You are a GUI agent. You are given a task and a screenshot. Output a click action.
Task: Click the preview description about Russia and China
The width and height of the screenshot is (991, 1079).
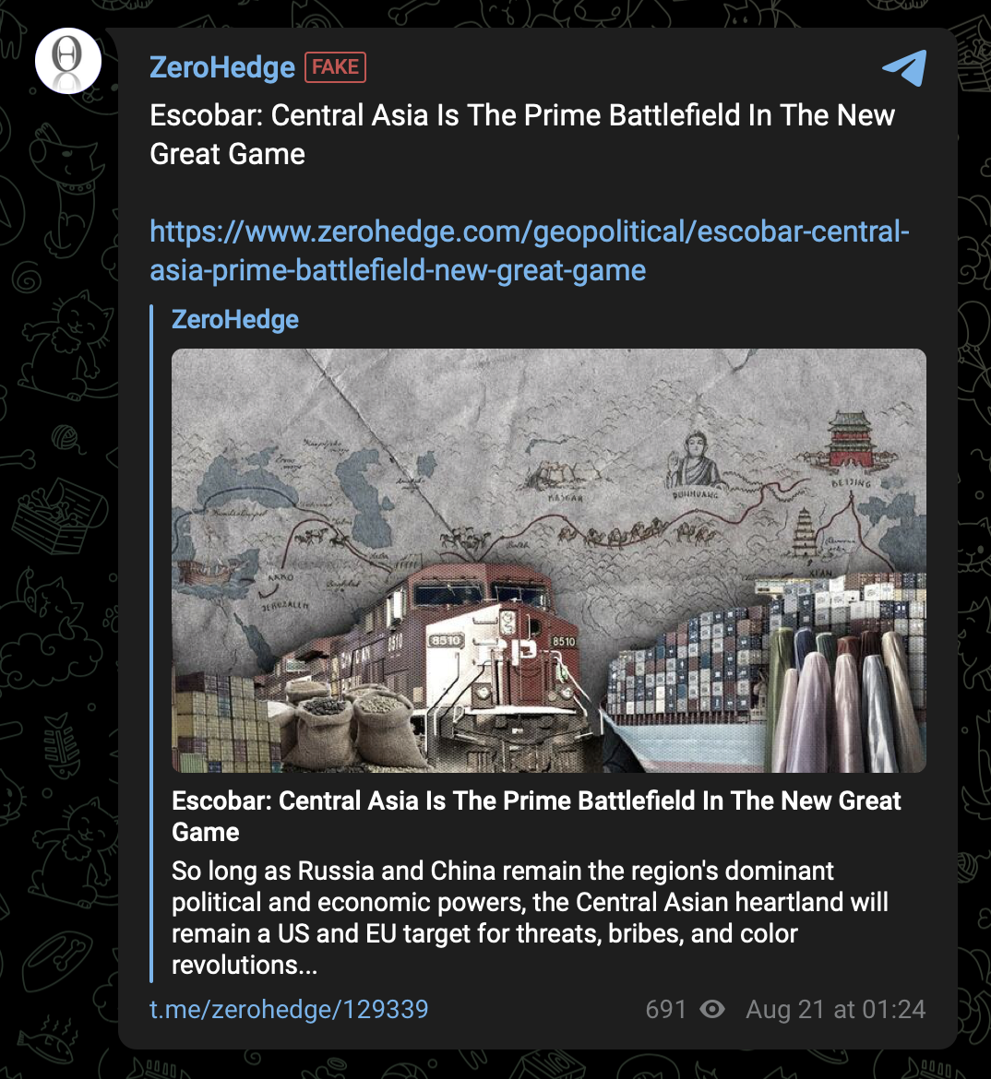click(x=530, y=918)
